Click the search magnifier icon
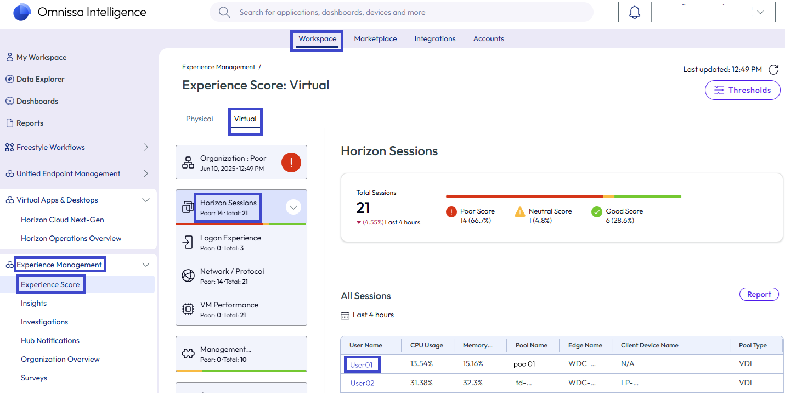 [224, 12]
